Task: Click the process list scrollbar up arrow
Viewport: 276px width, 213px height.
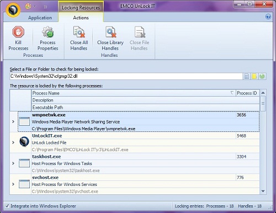Action: 263,93
